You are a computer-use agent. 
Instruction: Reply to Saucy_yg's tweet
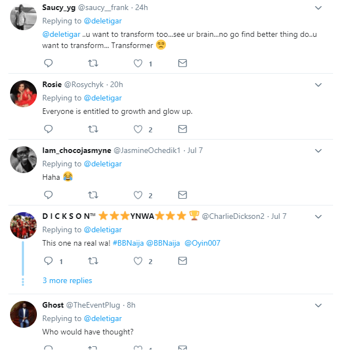coord(48,64)
